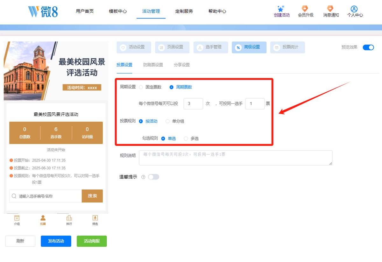Open the 投票设置 sub-tab
The width and height of the screenshot is (382, 262).
pyautogui.click(x=124, y=65)
